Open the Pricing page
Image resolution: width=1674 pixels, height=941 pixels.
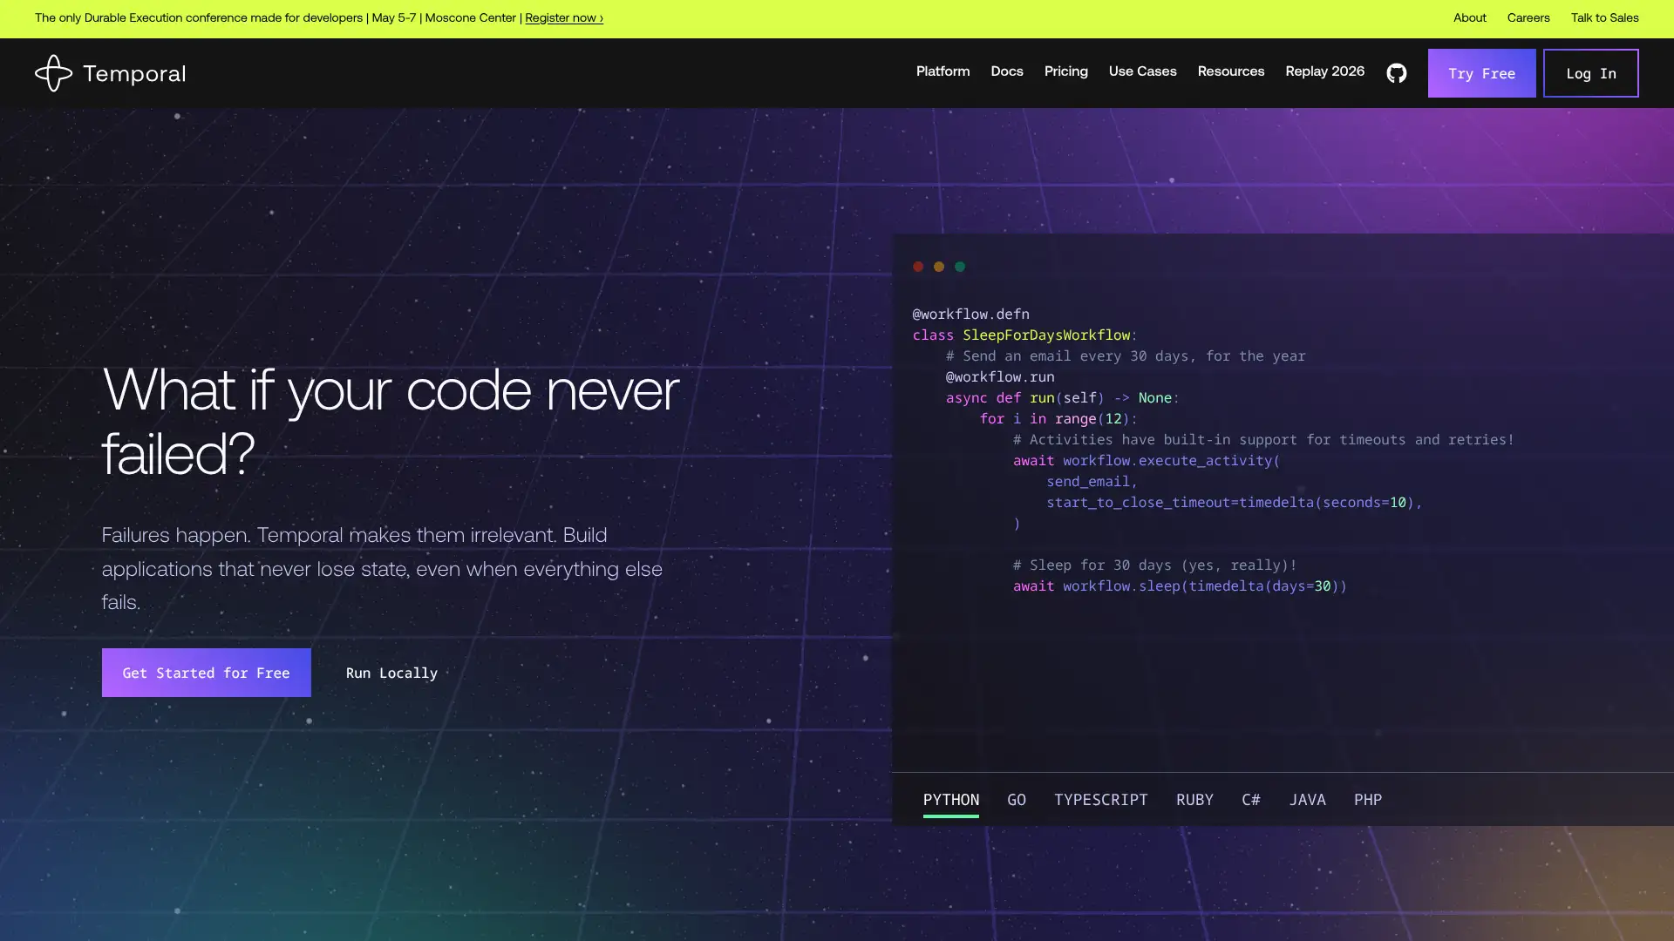[x=1065, y=71]
